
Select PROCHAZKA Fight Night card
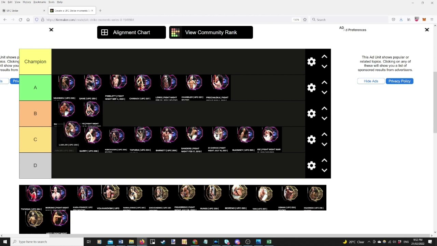coord(218,88)
